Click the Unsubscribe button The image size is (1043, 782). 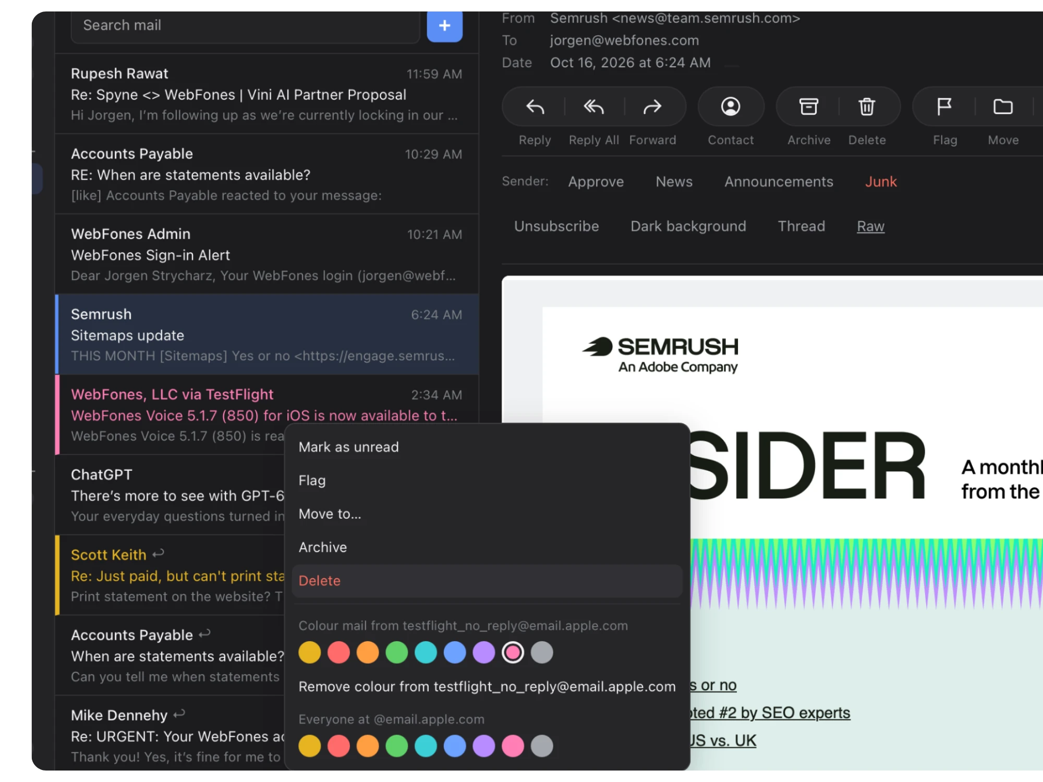556,226
